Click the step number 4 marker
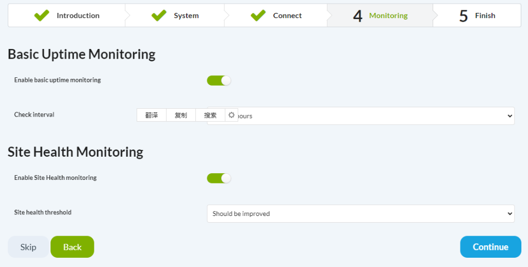528x267 pixels. tap(357, 16)
